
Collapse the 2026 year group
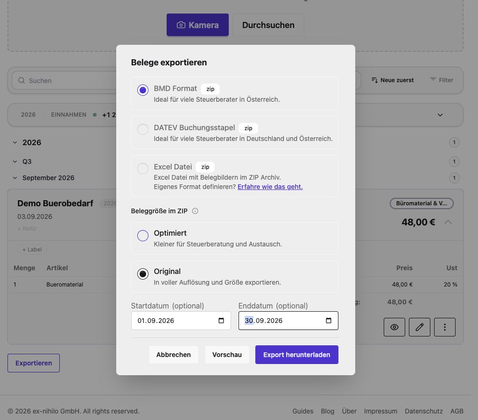15,142
